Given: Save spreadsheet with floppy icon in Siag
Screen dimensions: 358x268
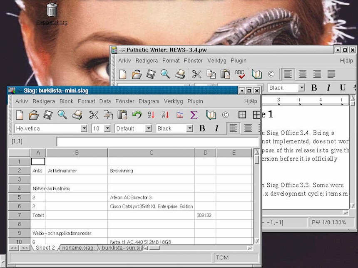Looking at the screenshot, I should coord(48,115).
